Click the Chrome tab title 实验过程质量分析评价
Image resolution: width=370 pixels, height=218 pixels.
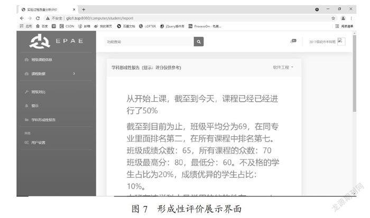[42, 10]
